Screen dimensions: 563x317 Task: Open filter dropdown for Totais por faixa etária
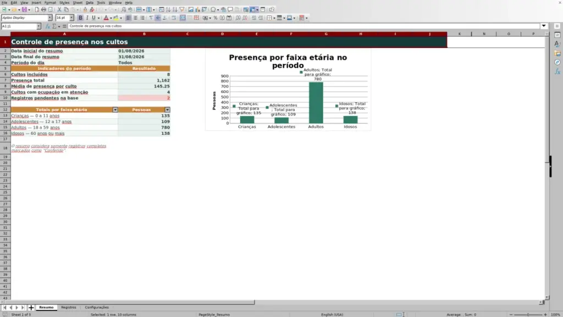[115, 110]
